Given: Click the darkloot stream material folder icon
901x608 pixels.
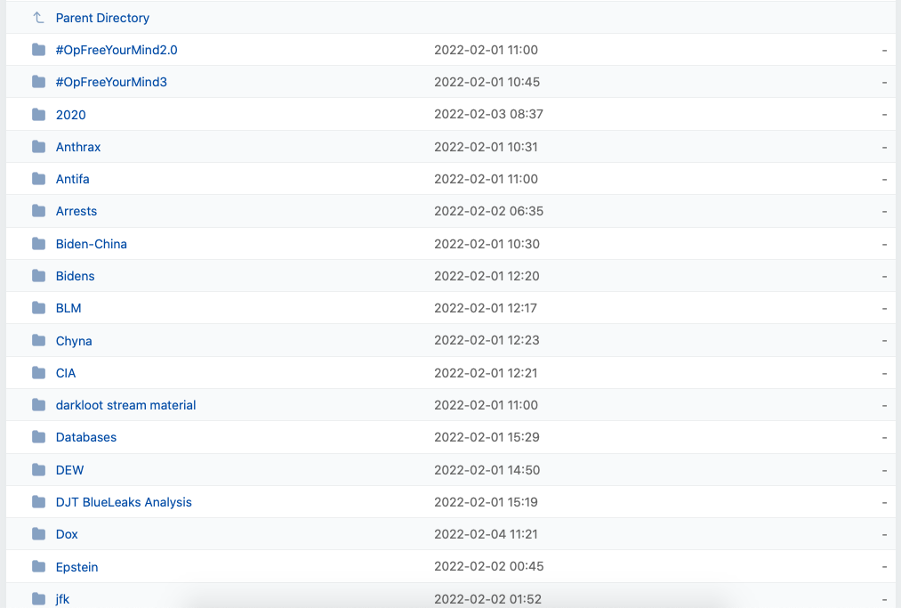Looking at the screenshot, I should pos(38,406).
